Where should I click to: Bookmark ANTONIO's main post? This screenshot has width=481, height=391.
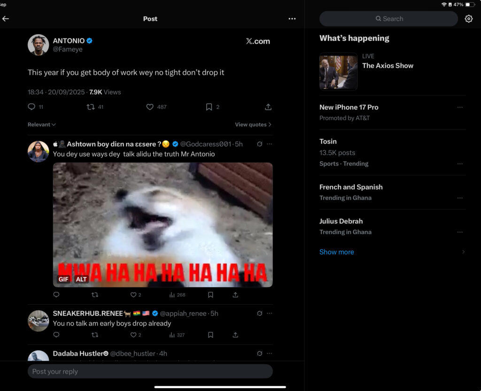click(209, 107)
